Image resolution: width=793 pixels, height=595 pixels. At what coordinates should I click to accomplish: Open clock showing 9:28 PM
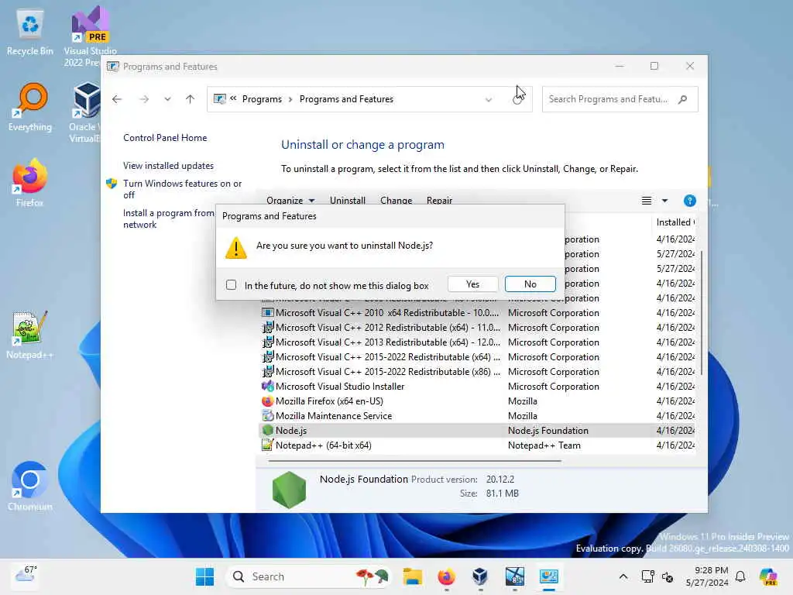707,576
